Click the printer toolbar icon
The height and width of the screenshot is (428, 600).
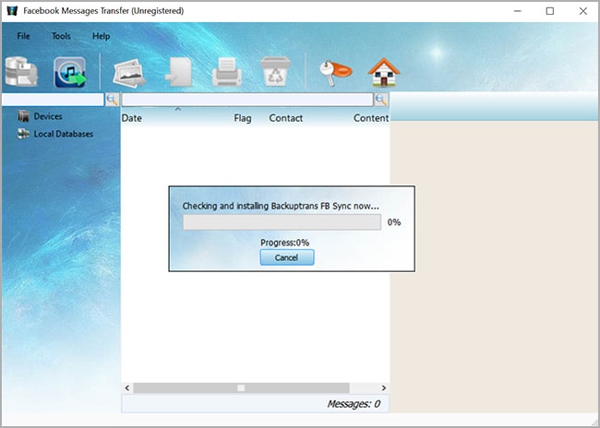pos(226,72)
